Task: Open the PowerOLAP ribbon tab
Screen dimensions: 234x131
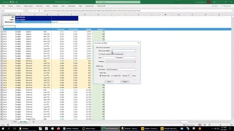Action: (101, 6)
